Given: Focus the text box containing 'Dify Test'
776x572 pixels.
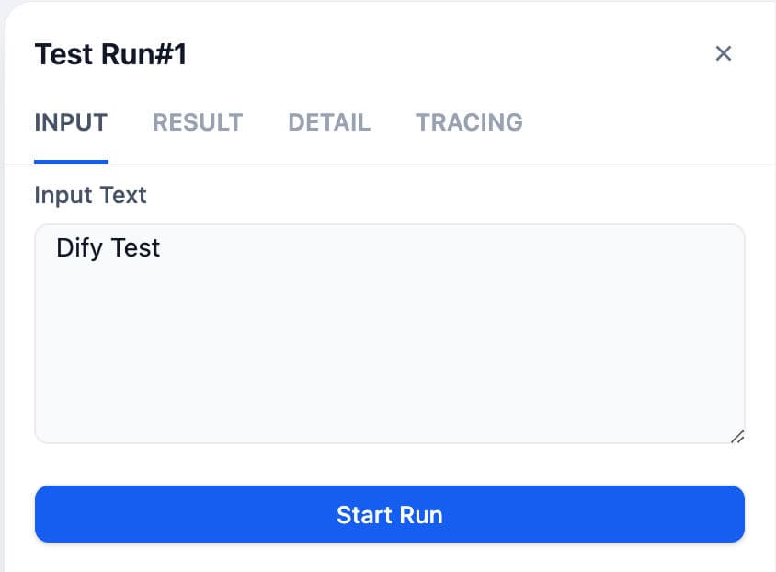Looking at the screenshot, I should click(389, 313).
